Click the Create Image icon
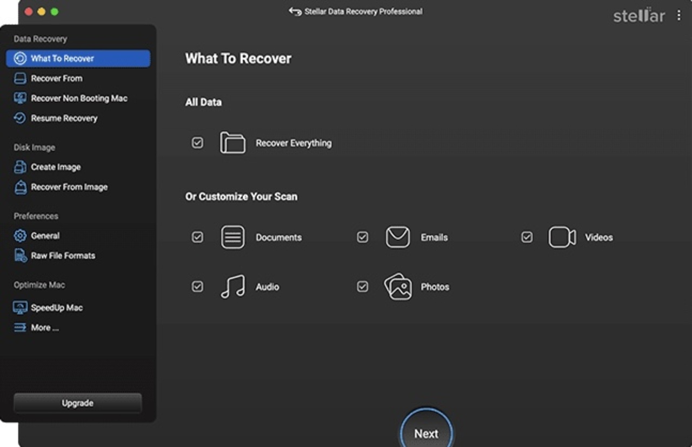Screen dimensions: 692x447 pyautogui.click(x=20, y=167)
